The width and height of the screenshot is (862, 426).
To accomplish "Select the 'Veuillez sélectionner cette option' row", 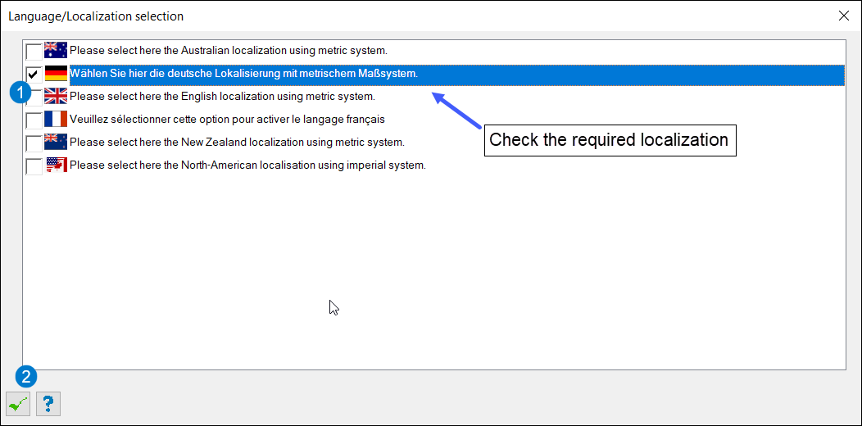I will [x=227, y=120].
